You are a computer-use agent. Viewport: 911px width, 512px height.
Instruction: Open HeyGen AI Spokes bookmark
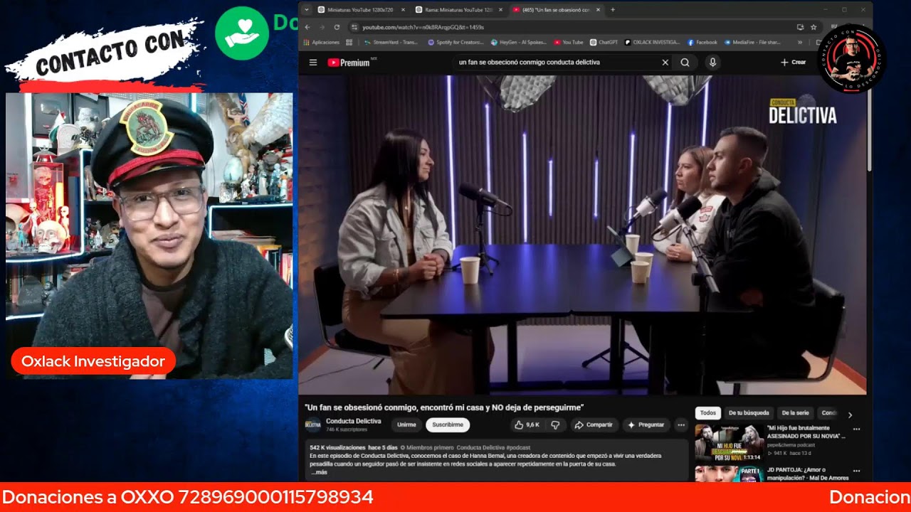click(518, 42)
